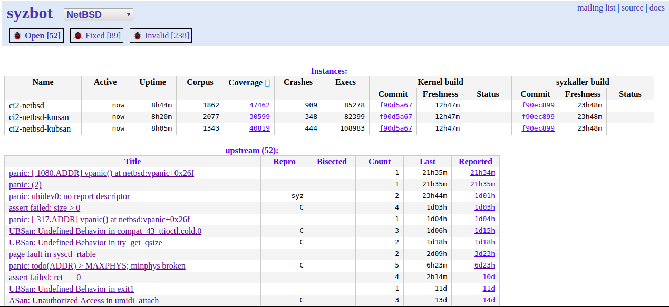This screenshot has height=307, width=669.
Task: Open reported link 1d01h
Action: [484, 196]
